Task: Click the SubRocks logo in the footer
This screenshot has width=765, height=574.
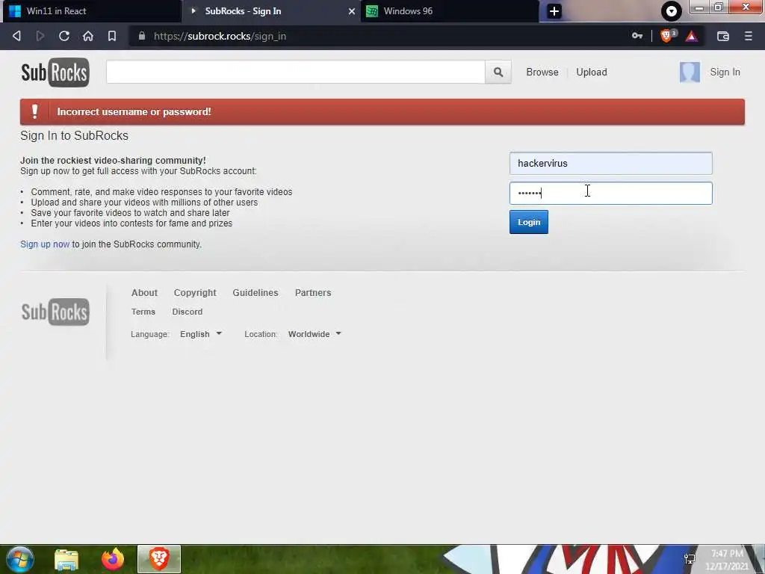Action: coord(55,312)
